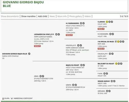Open Bajou du Rouet horse name
This screenshot has height=102, width=129.
[73, 65]
